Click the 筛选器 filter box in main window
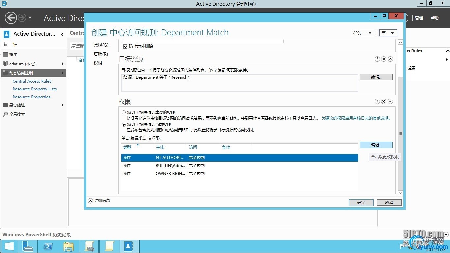 77,46
